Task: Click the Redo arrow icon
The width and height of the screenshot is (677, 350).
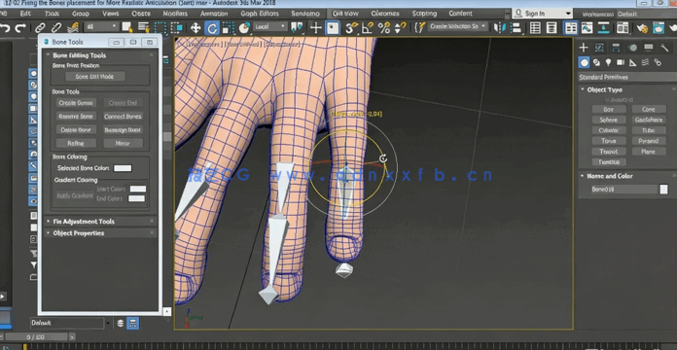Action: pyautogui.click(x=20, y=28)
